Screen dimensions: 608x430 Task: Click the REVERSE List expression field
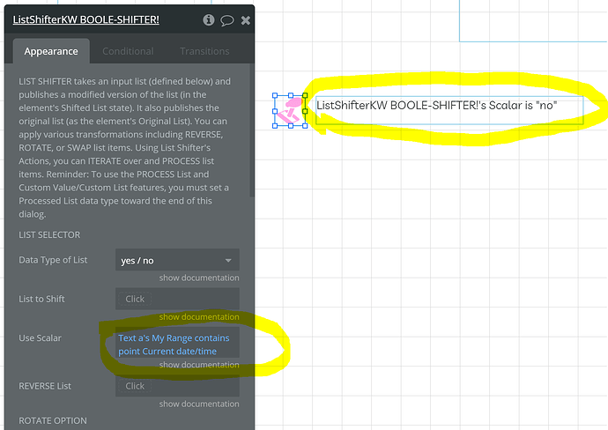[177, 386]
